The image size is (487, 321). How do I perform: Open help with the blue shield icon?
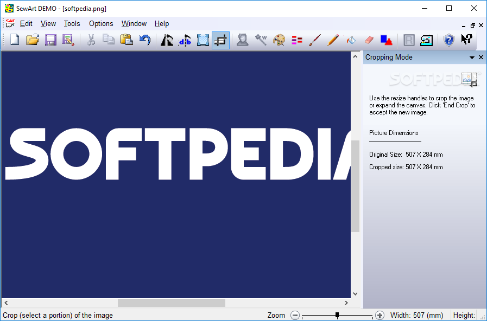point(449,40)
